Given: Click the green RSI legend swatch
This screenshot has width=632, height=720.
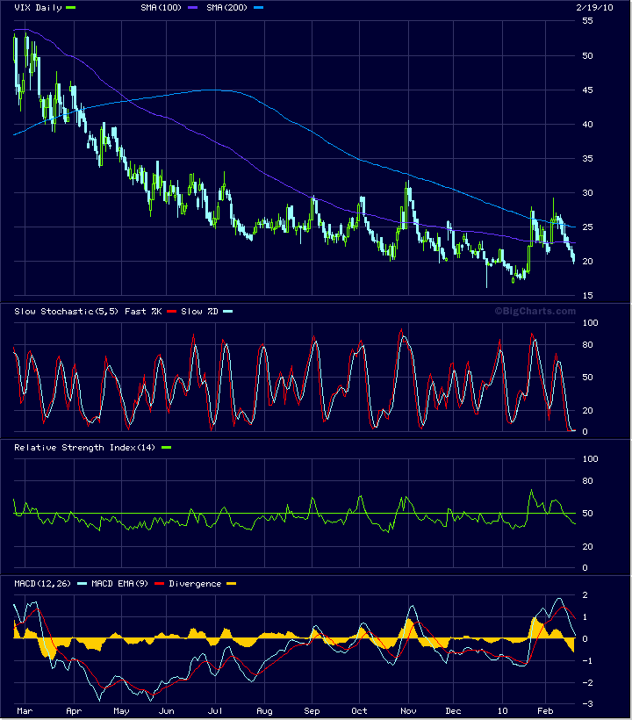Looking at the screenshot, I should pyautogui.click(x=166, y=448).
